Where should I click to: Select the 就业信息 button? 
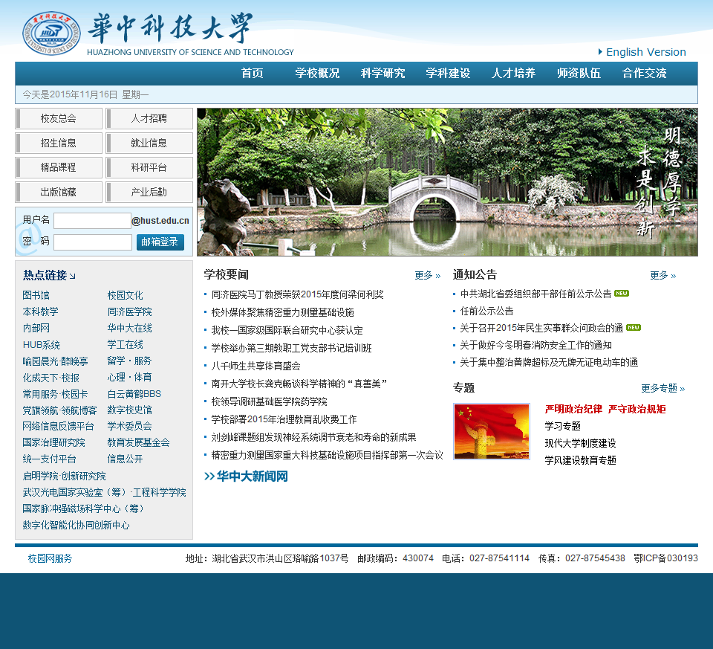tap(149, 143)
